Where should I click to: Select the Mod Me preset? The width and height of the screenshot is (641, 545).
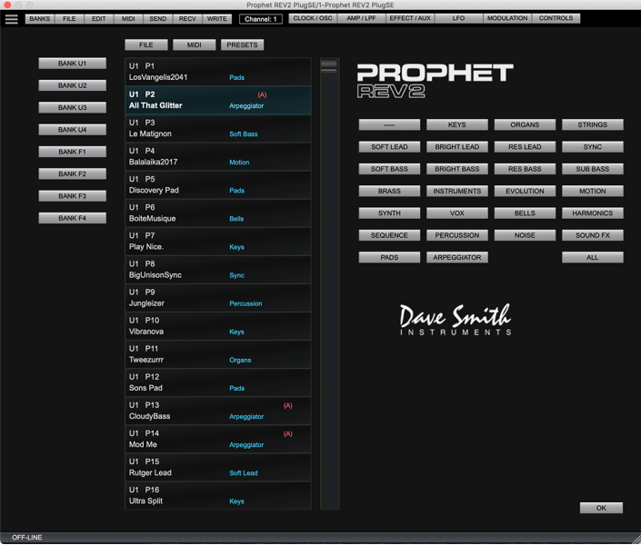(218, 439)
